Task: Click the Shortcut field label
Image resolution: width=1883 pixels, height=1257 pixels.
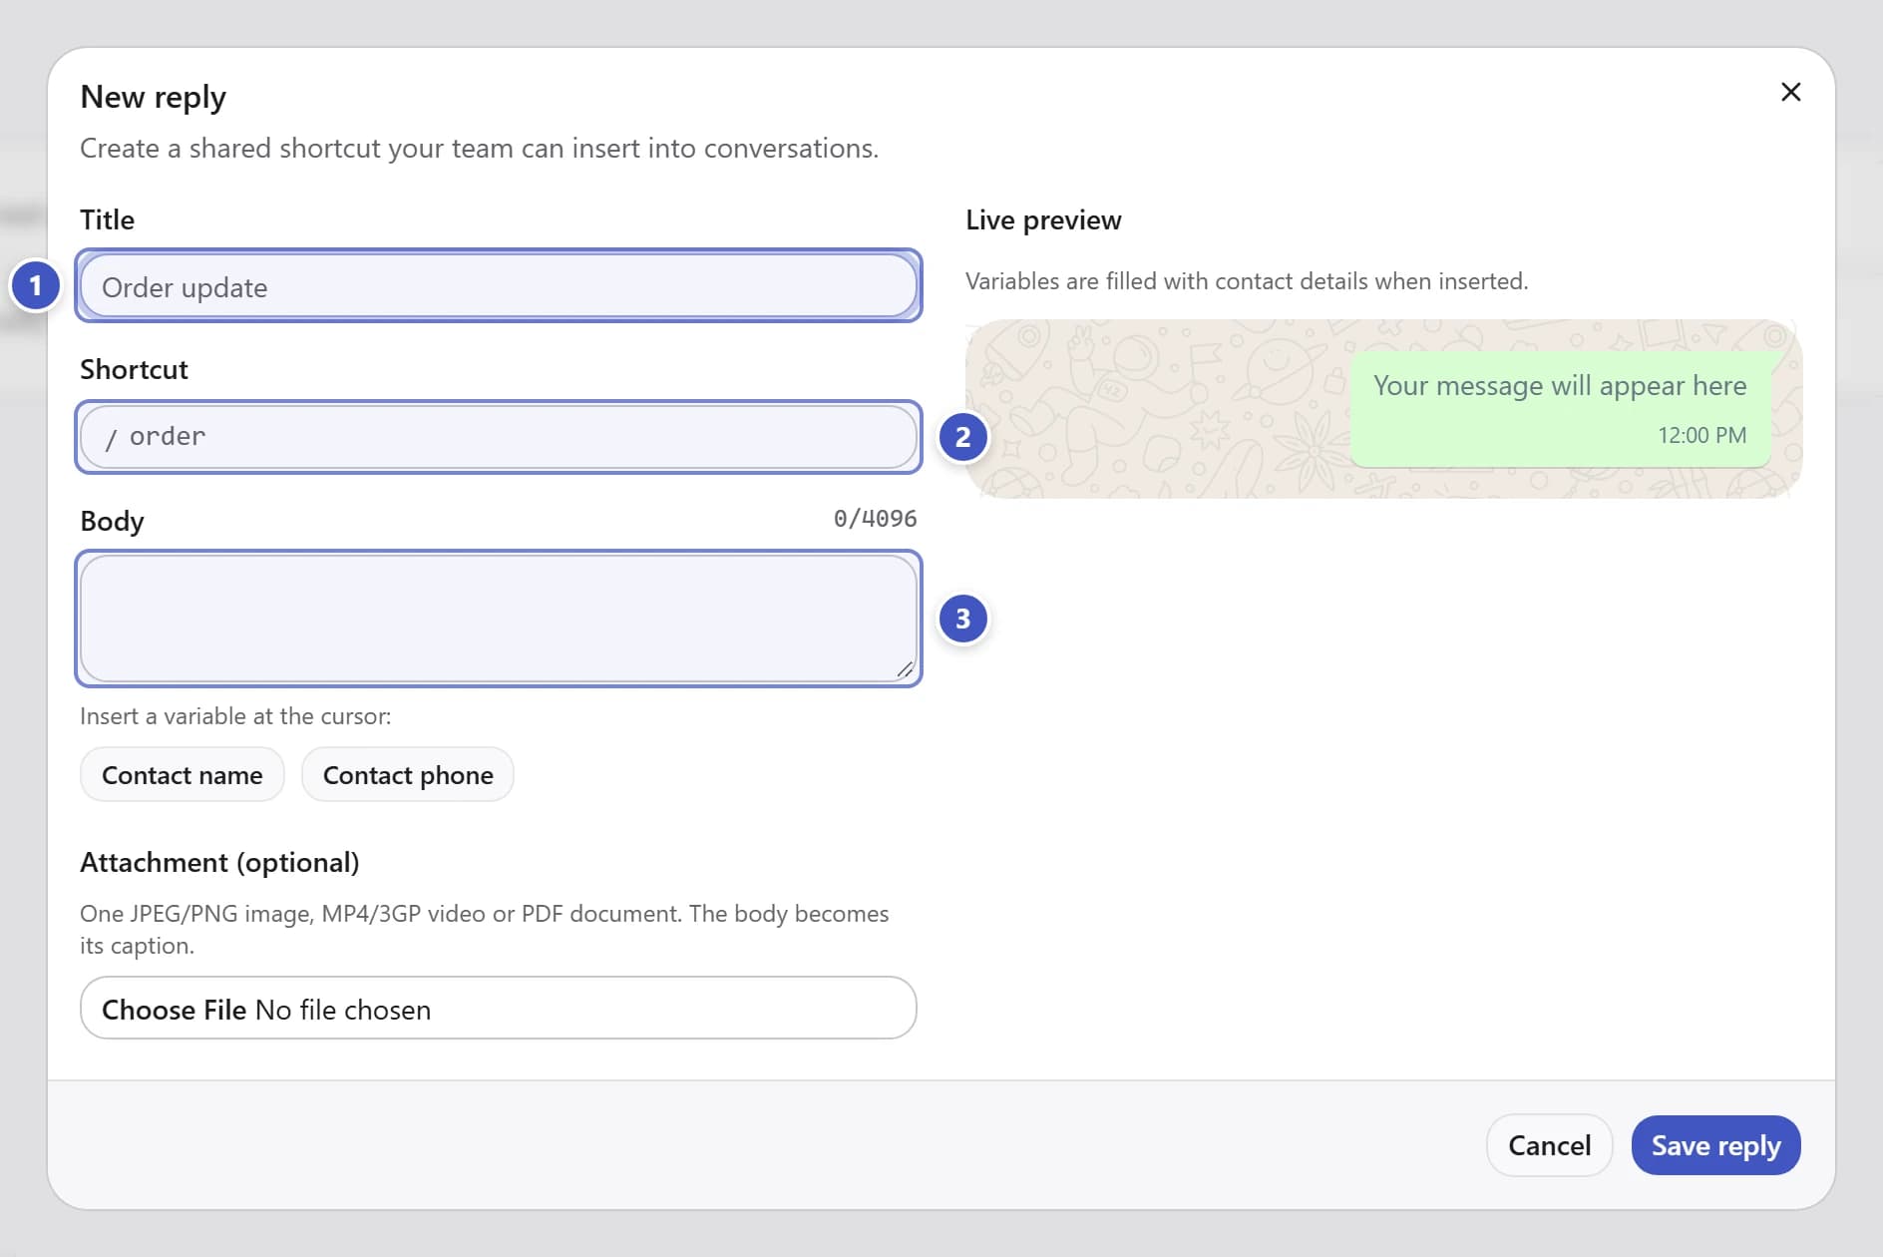Action: click(x=134, y=369)
